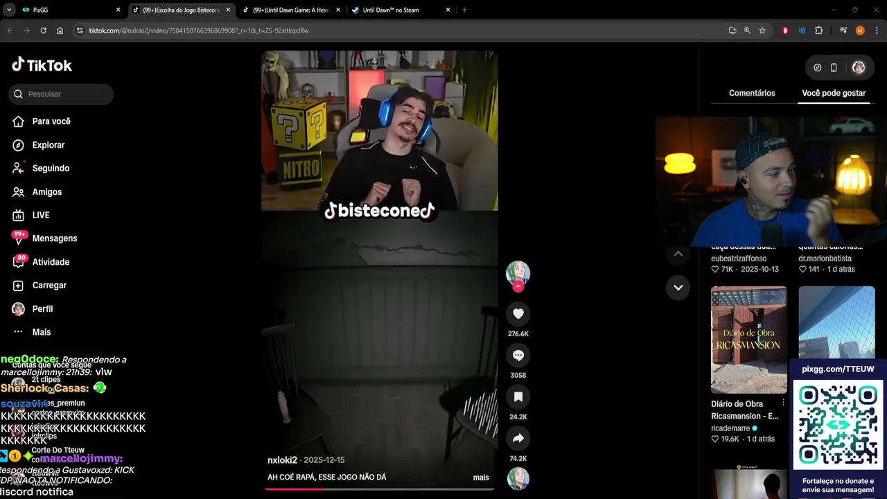Open a new browser tab

[464, 10]
